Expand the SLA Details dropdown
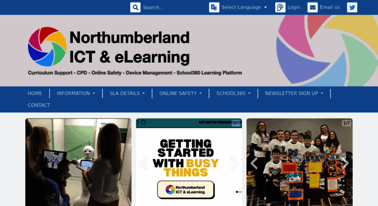 pyautogui.click(x=127, y=94)
